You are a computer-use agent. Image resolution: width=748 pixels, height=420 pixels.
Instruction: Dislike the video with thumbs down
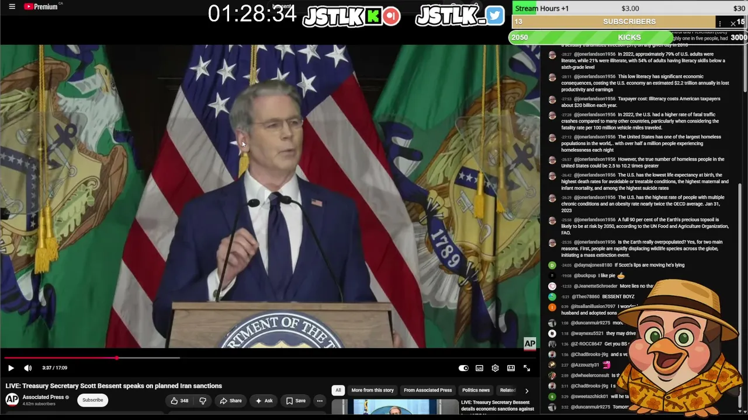click(x=203, y=401)
